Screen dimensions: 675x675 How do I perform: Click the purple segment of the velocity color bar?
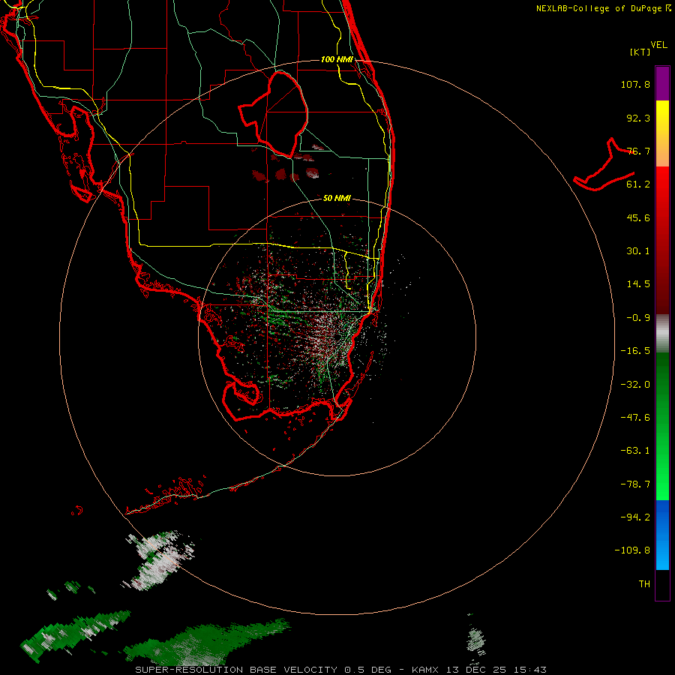[x=662, y=83]
